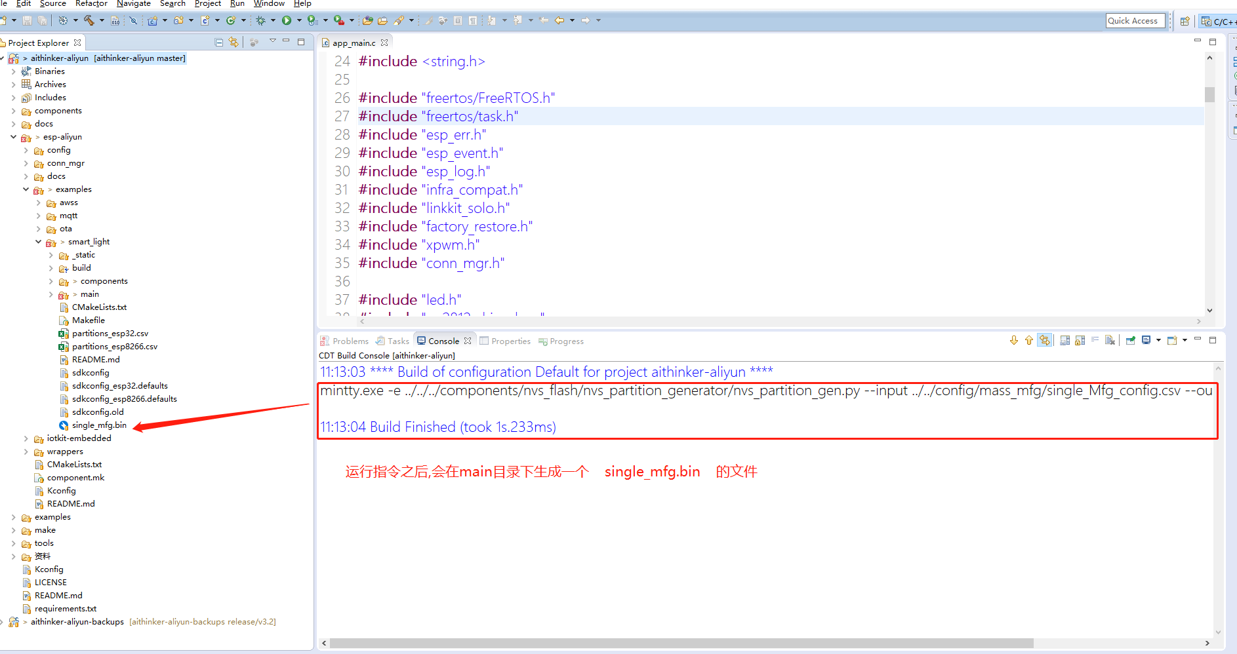Expand the Binaries node
This screenshot has height=654, width=1237.
[x=13, y=71]
